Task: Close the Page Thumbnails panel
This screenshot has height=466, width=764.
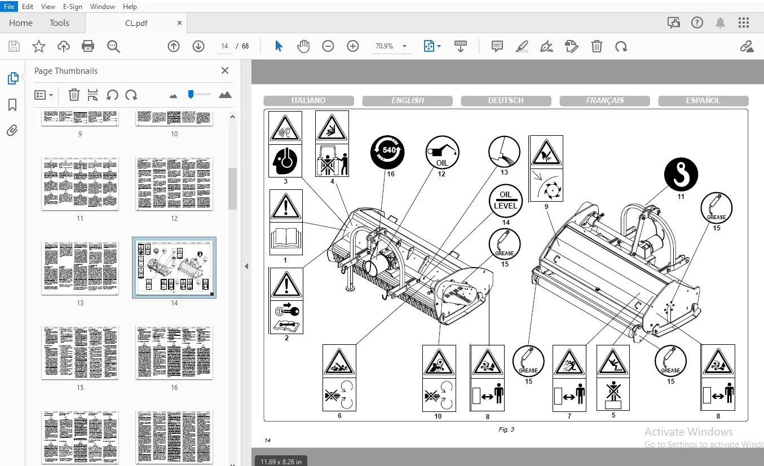Action: coord(225,70)
